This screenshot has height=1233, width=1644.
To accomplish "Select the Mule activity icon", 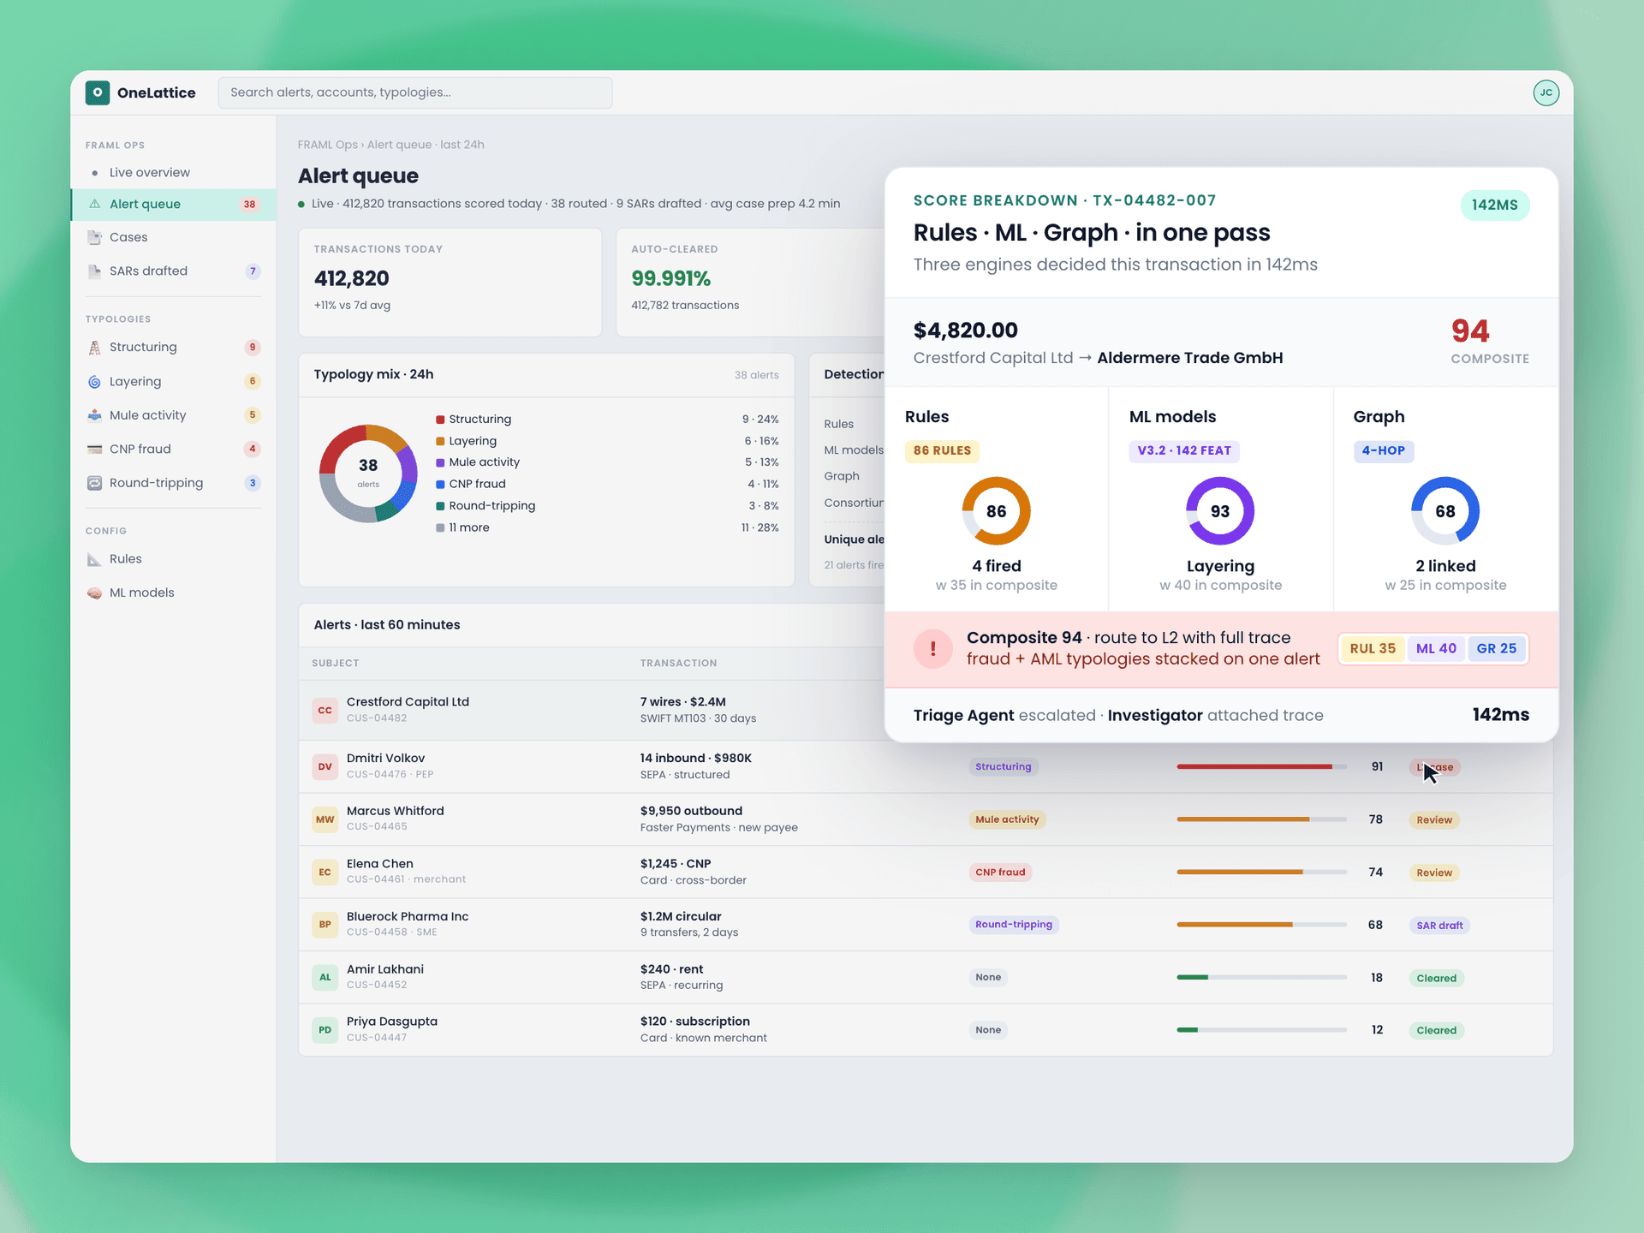I will (94, 415).
